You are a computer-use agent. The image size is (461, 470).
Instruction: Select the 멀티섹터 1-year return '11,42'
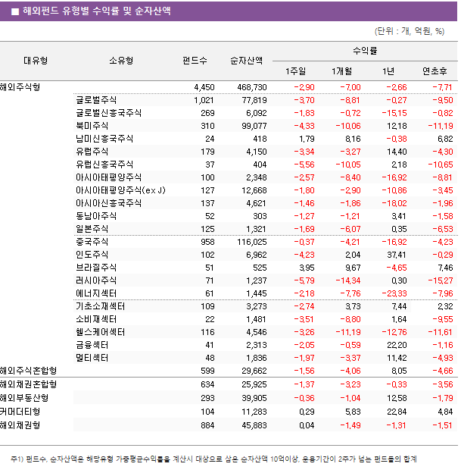397,358
